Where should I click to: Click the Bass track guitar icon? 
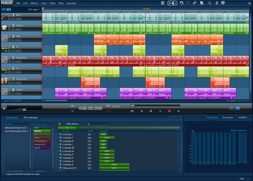[5, 16]
